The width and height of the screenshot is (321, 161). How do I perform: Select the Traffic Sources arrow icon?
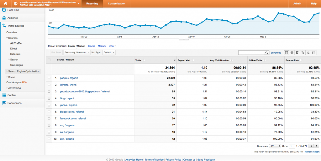click(4, 26)
